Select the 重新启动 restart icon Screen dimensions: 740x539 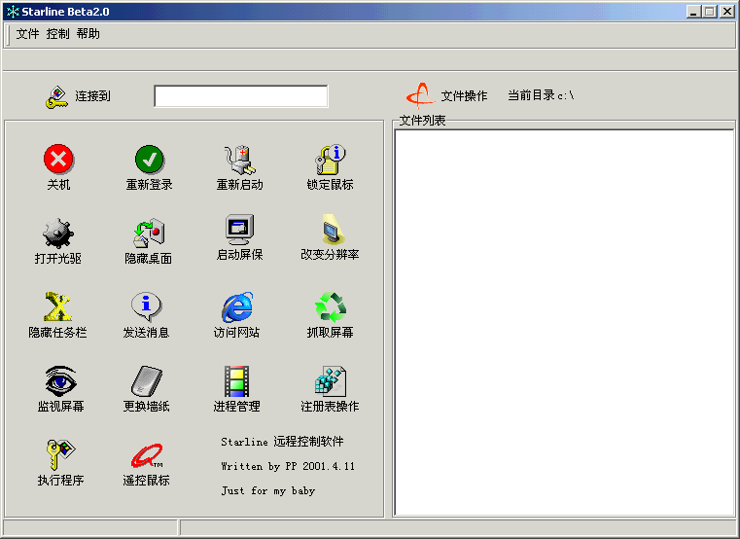[239, 159]
